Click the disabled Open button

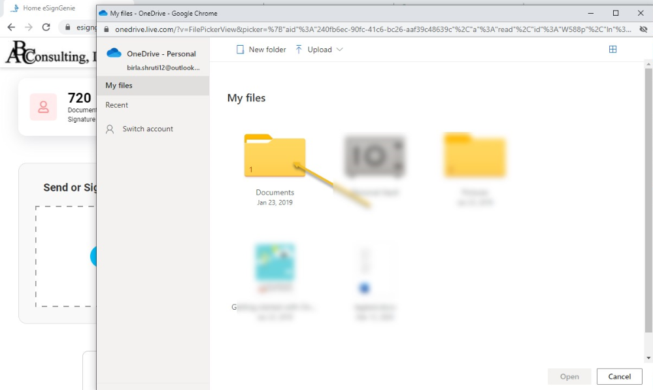pyautogui.click(x=569, y=376)
